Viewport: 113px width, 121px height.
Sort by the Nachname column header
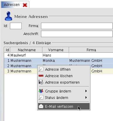[26, 50]
